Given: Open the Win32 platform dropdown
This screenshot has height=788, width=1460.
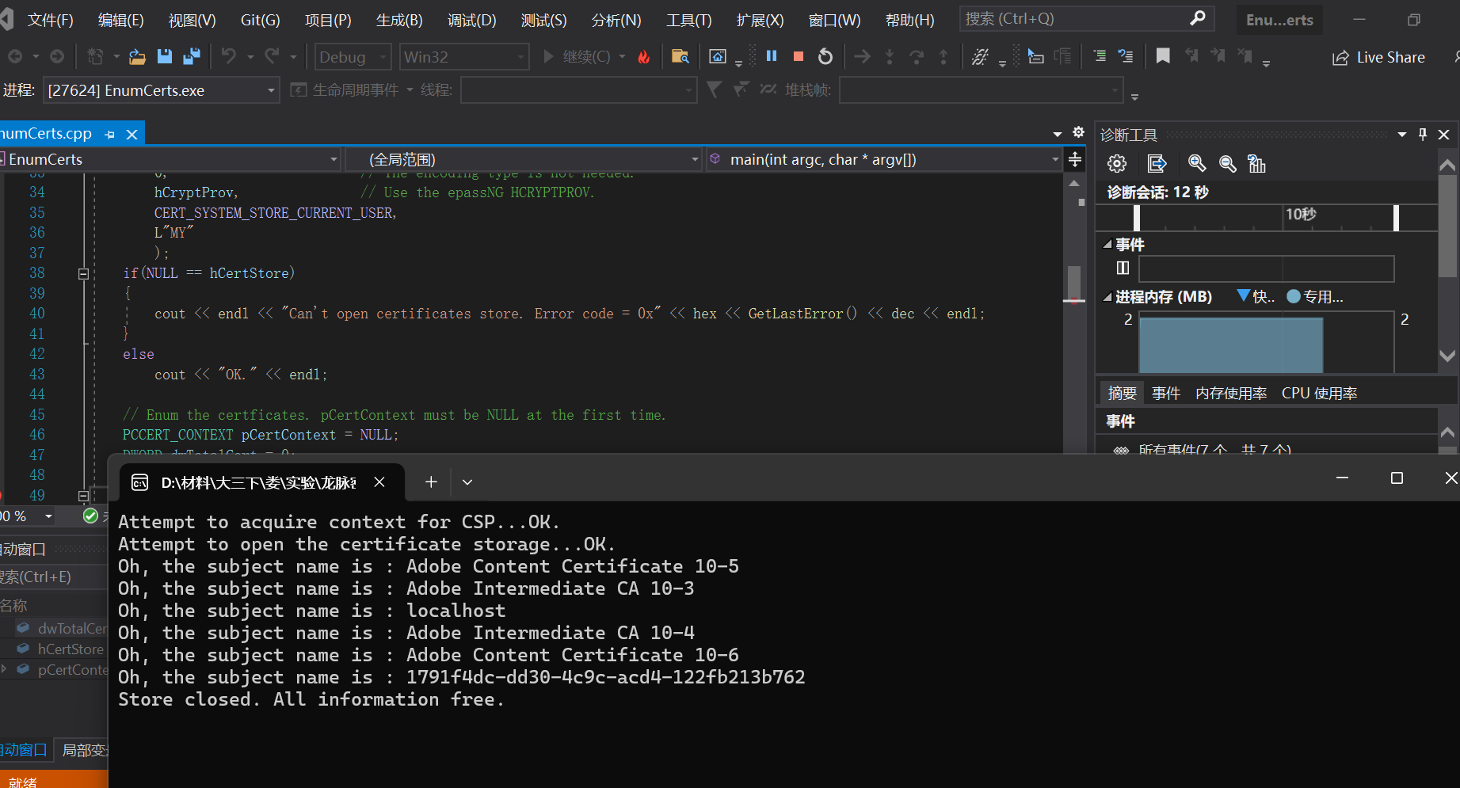Looking at the screenshot, I should tap(463, 57).
